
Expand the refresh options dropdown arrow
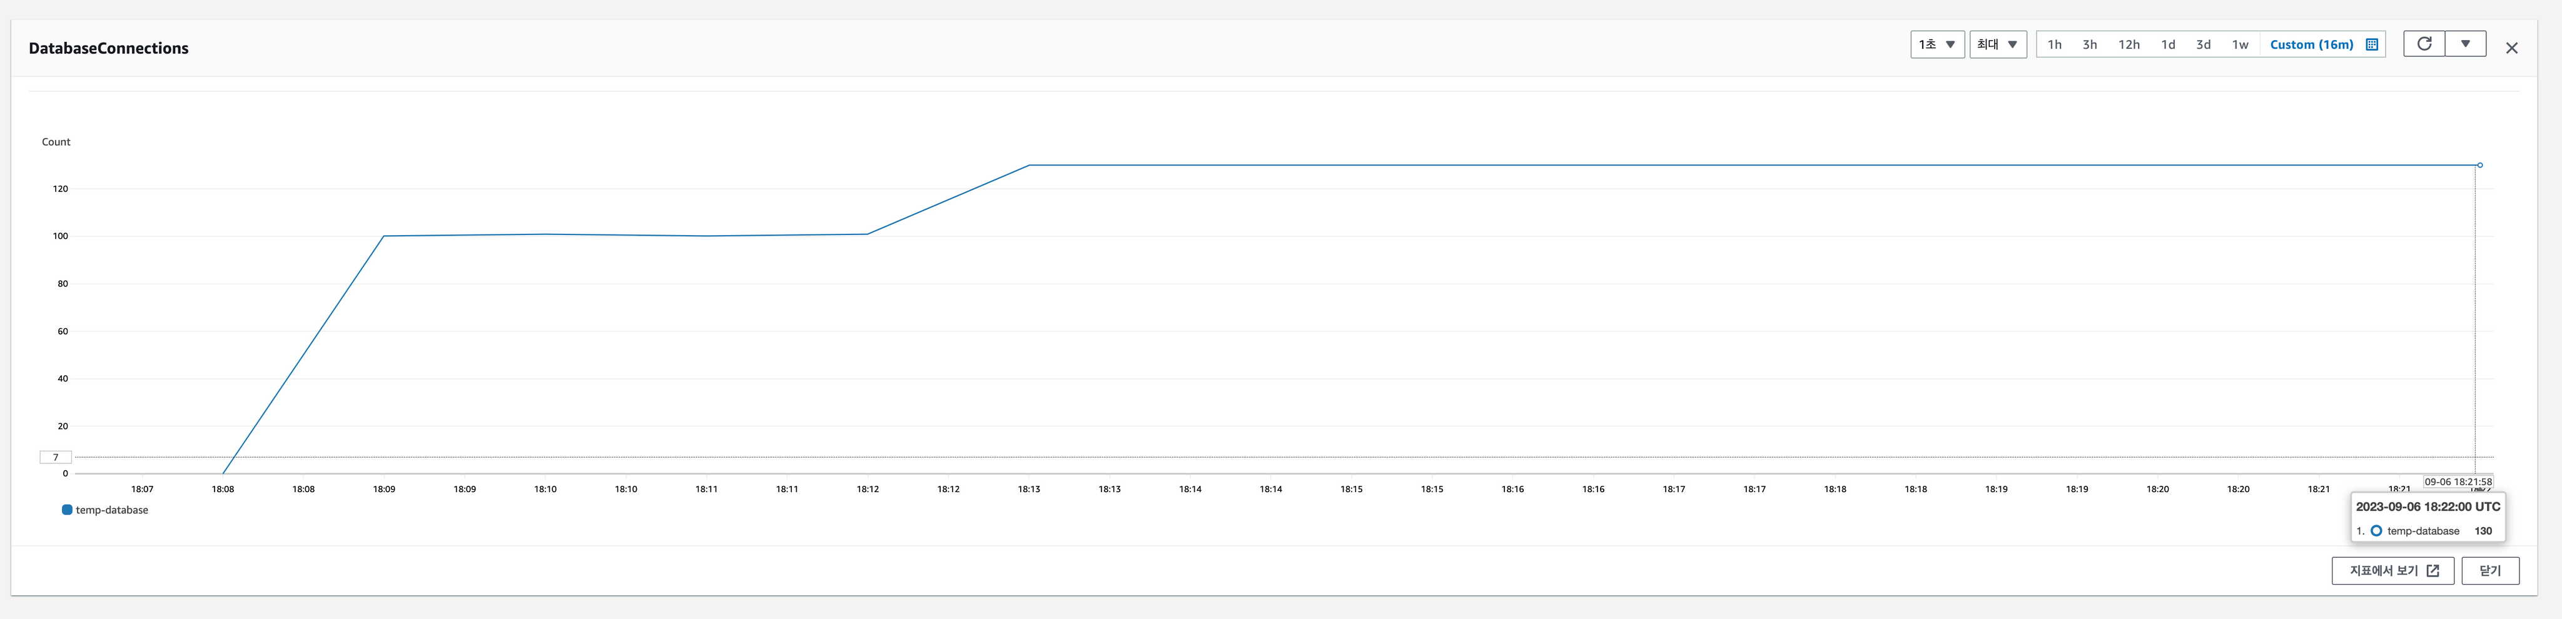(2466, 44)
